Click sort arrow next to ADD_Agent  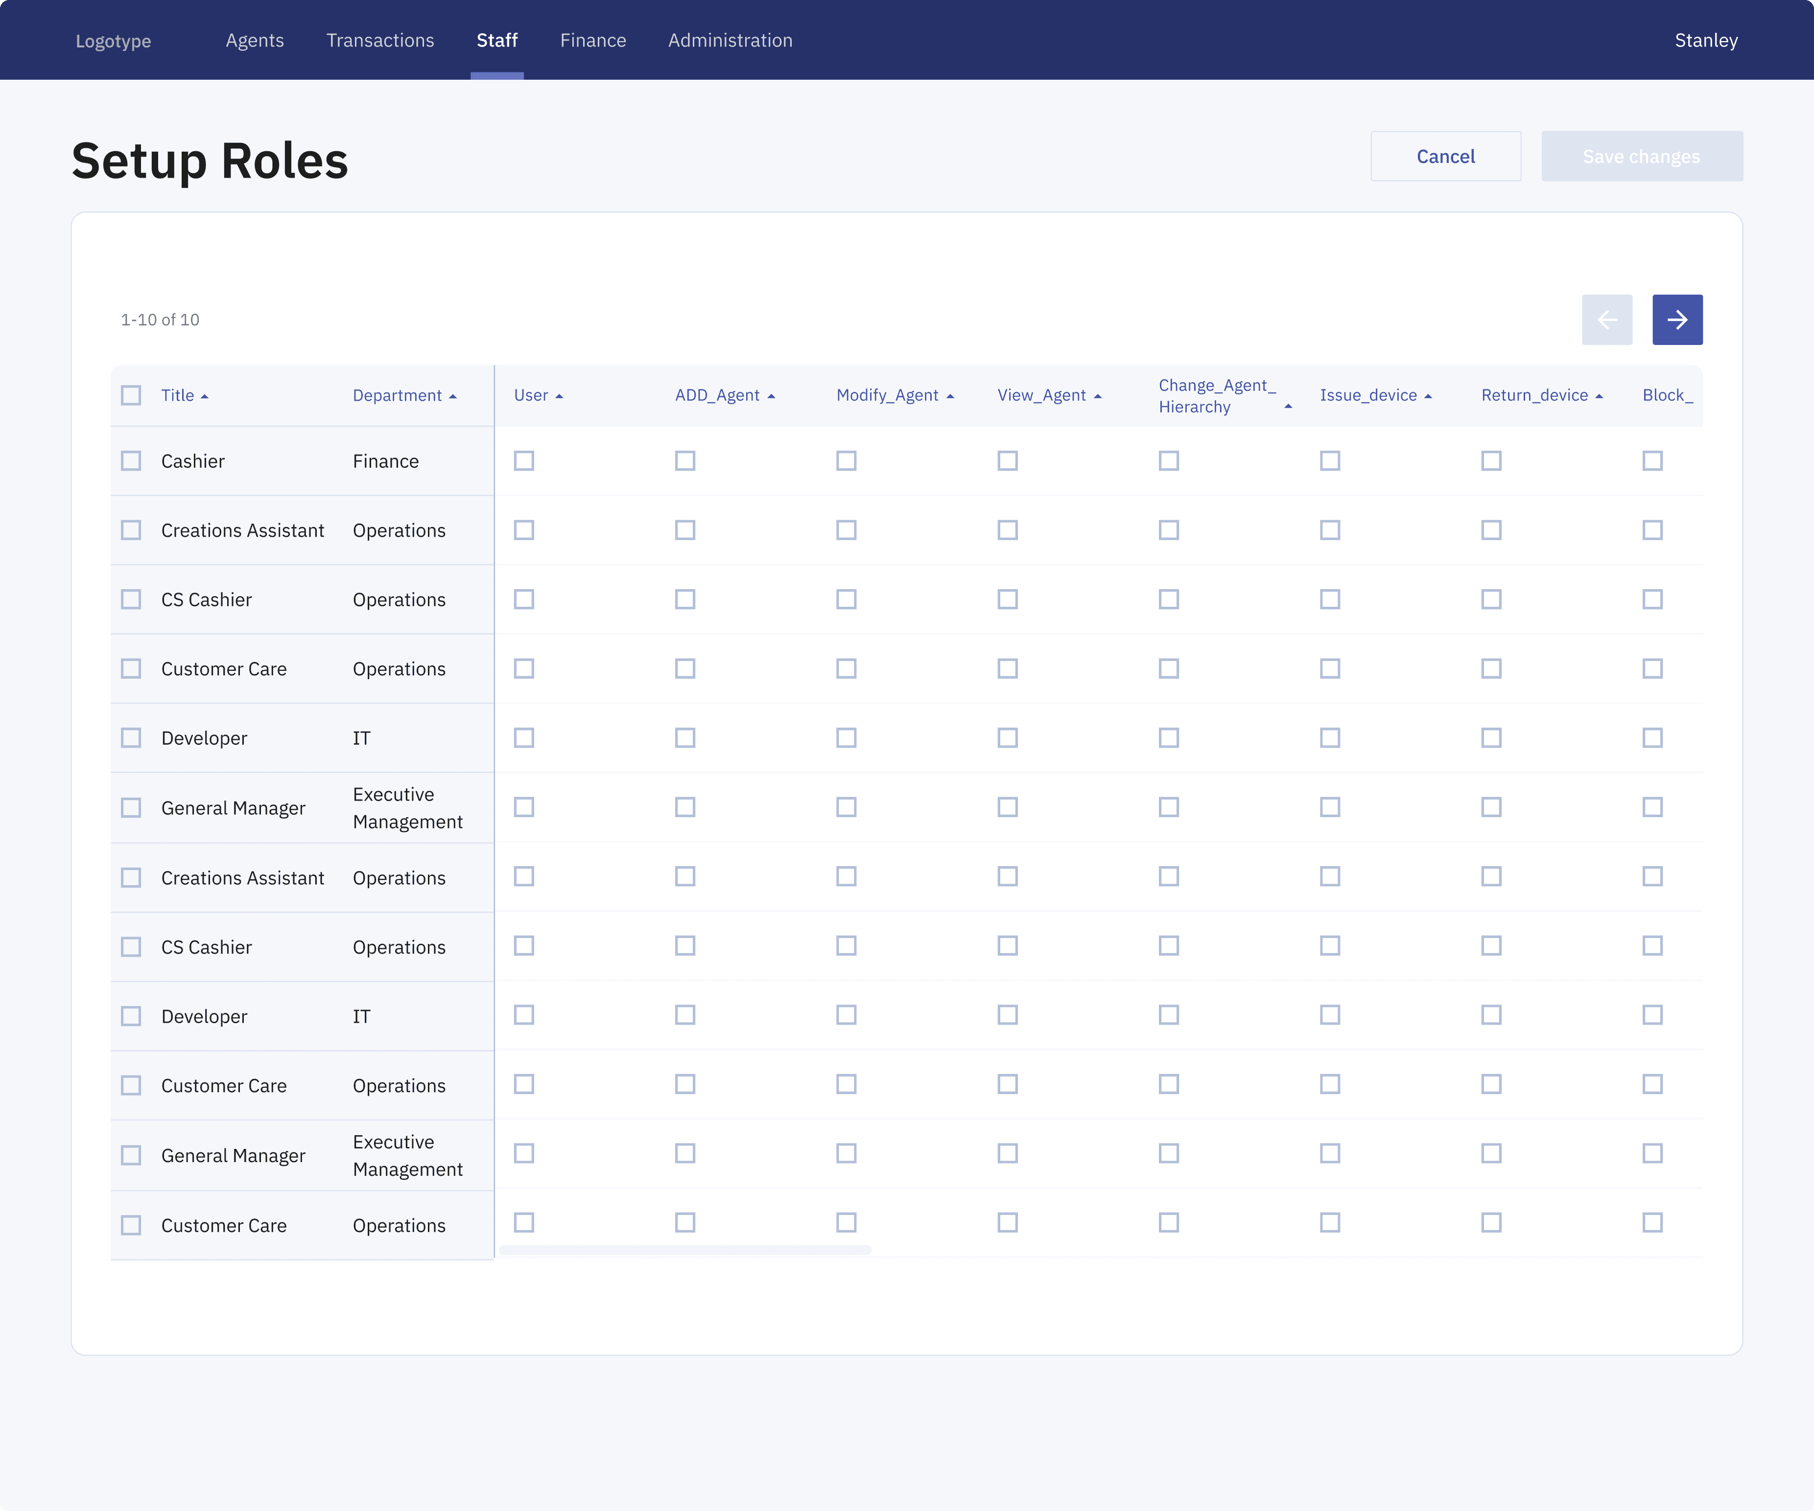click(x=772, y=396)
